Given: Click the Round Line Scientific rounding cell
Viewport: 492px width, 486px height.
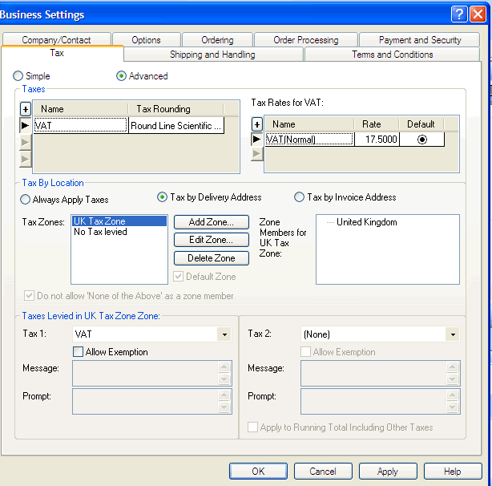Looking at the screenshot, I should coord(175,126).
